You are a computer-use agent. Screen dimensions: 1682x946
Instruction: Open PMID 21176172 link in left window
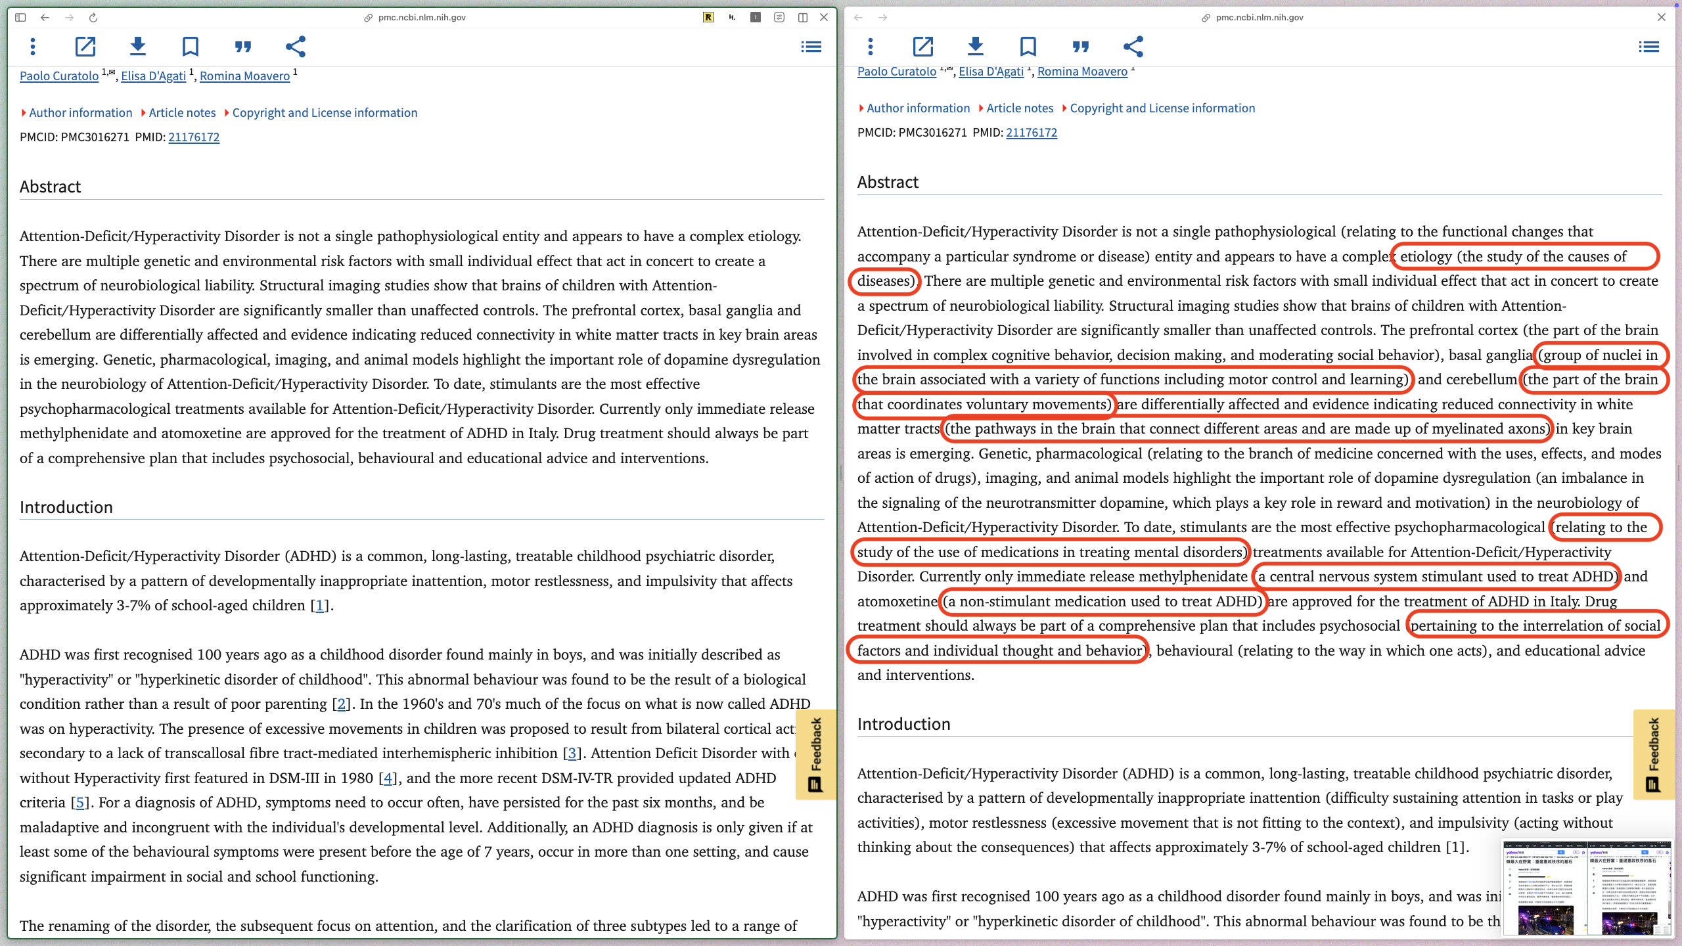click(x=194, y=137)
